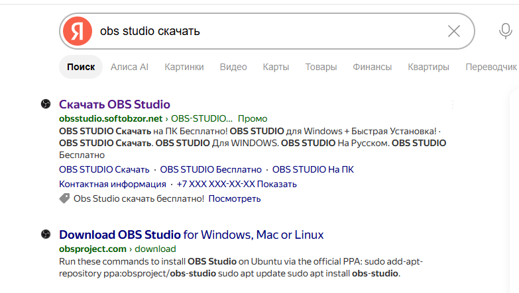Reveal the phone number via +7 XXX Показать
519x293 pixels.
click(x=237, y=184)
